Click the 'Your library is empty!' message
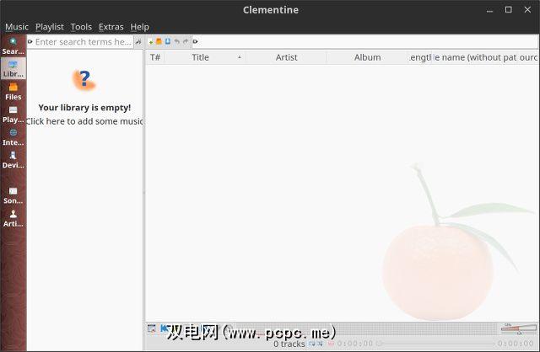Screen dimensions: 540x352 pos(84,108)
